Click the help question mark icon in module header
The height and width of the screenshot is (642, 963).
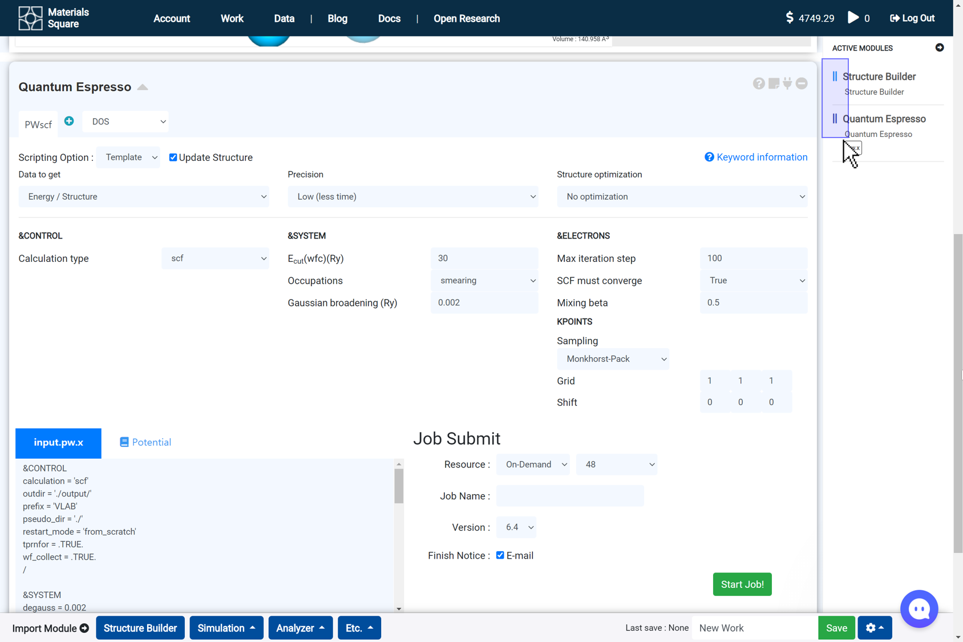(x=758, y=84)
